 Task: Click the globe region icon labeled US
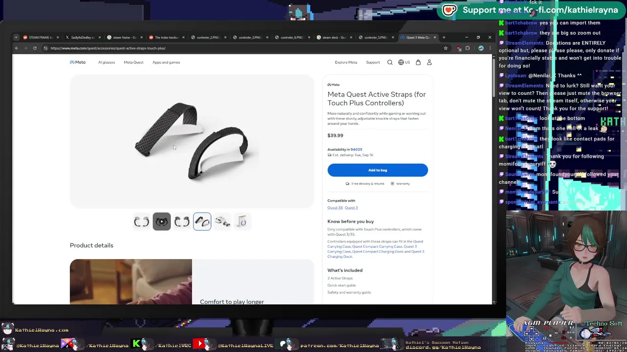[x=404, y=62]
